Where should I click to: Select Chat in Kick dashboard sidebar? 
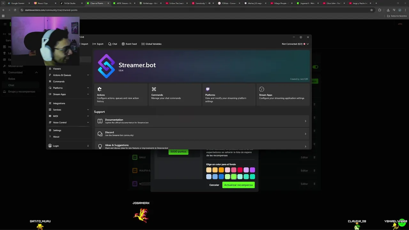[11, 85]
